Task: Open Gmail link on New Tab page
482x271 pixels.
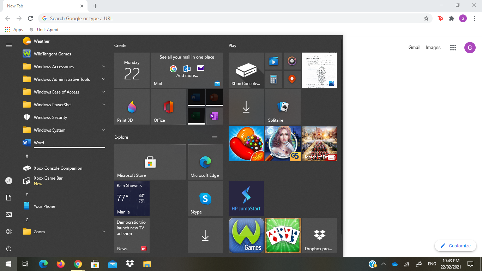Action: [x=415, y=48]
